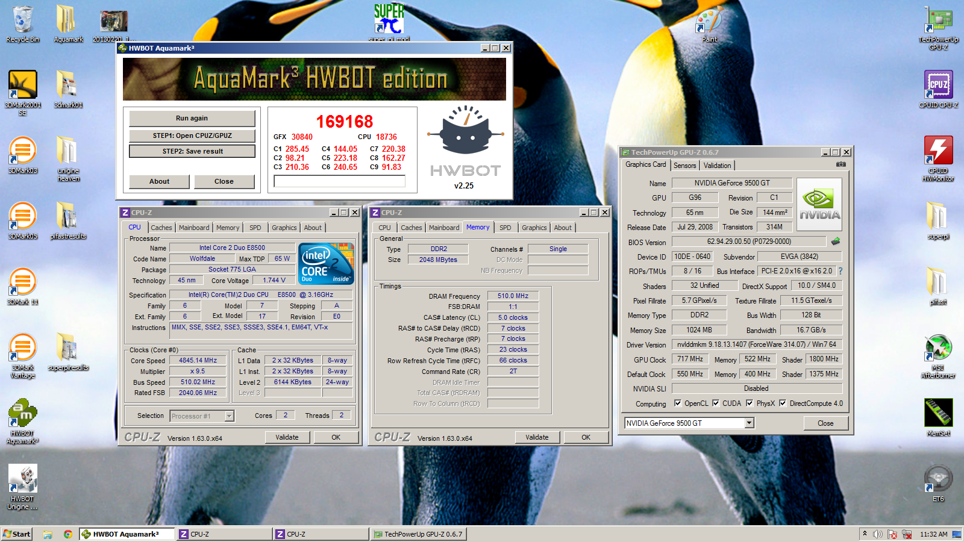Launch HWBOT Aquamark3 desktop shortcut
Image resolution: width=964 pixels, height=542 pixels.
click(23, 421)
